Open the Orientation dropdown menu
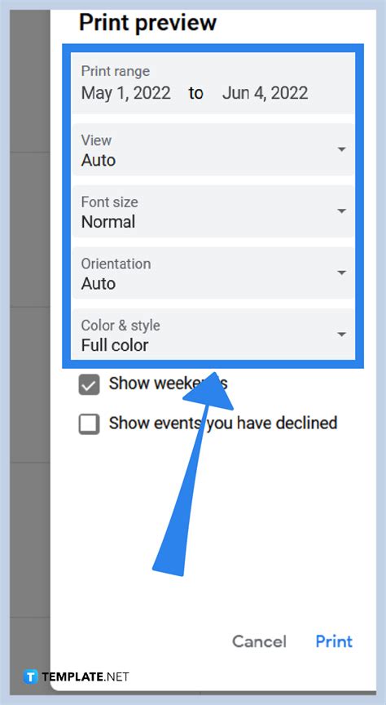The width and height of the screenshot is (386, 705). (213, 273)
